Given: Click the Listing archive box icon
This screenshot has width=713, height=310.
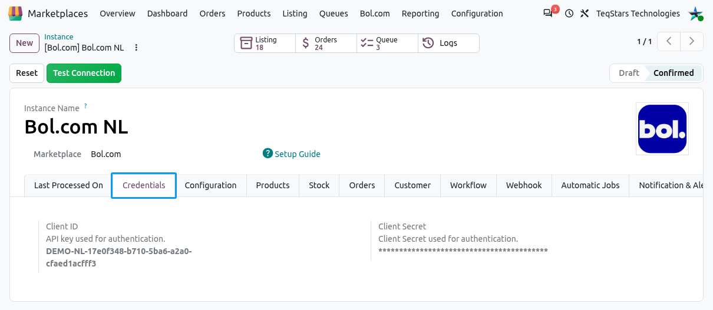Looking at the screenshot, I should 245,43.
